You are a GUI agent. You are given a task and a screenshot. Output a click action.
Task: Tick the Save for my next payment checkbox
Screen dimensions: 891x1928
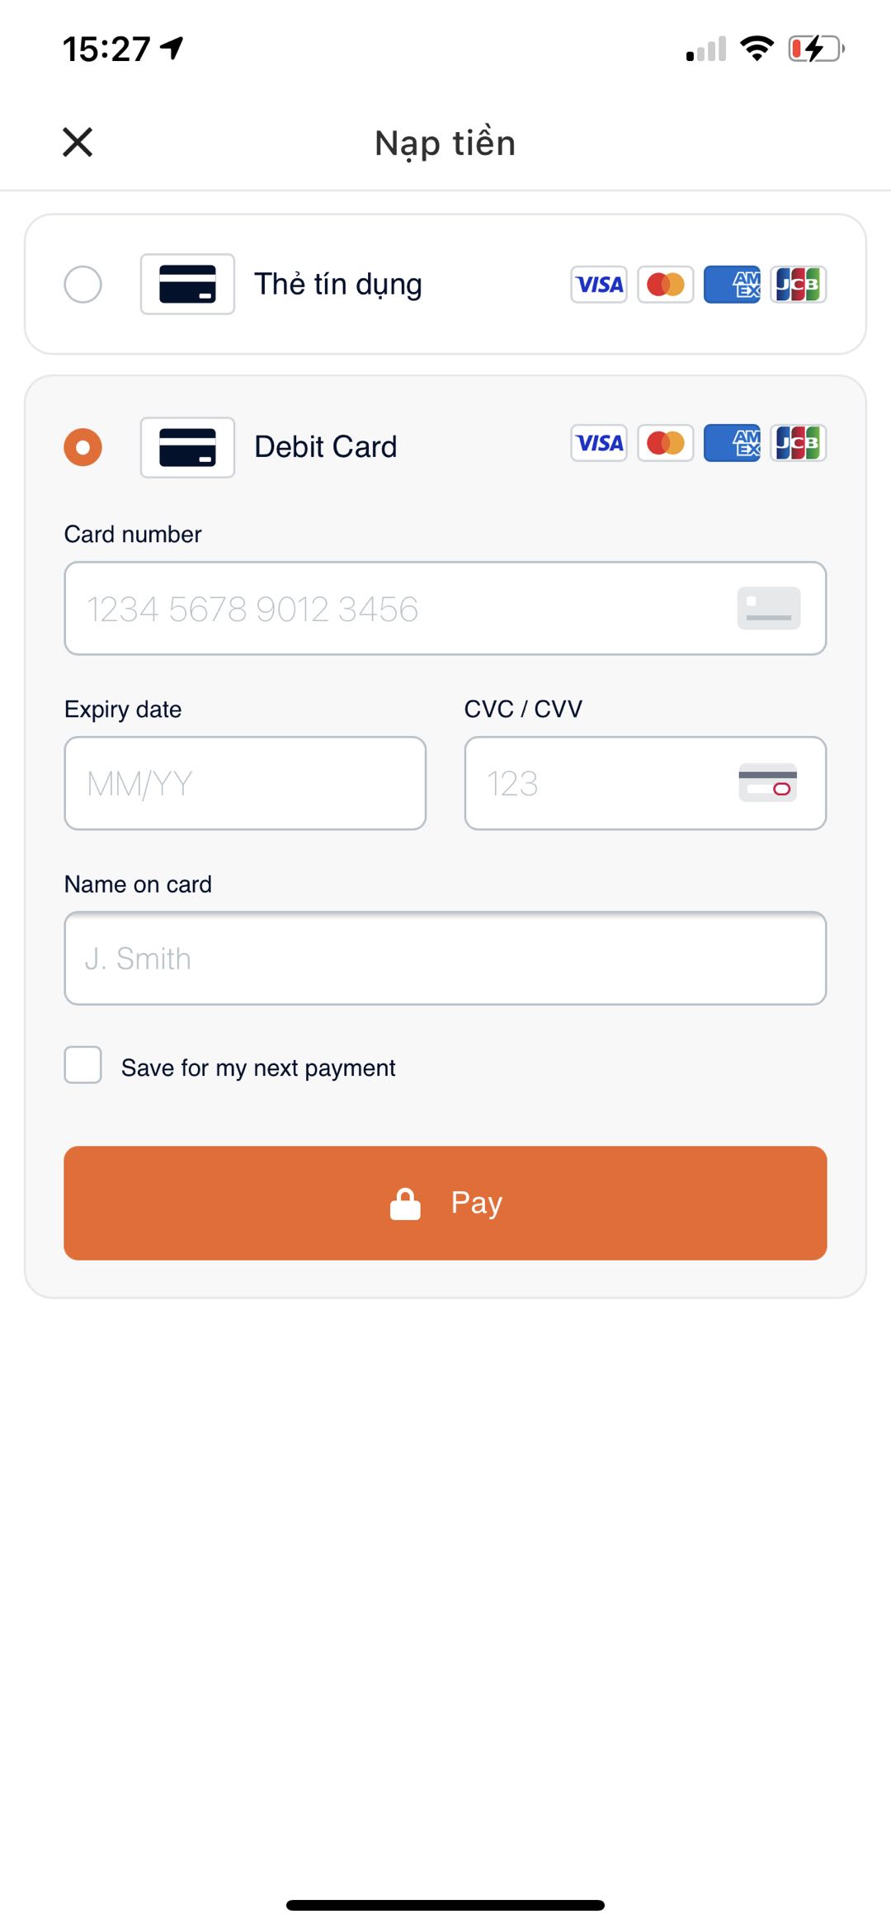click(82, 1065)
